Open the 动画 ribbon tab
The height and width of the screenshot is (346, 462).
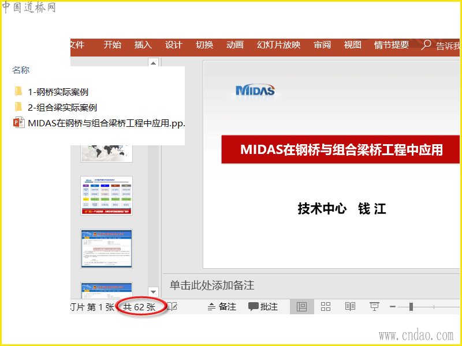tap(235, 45)
